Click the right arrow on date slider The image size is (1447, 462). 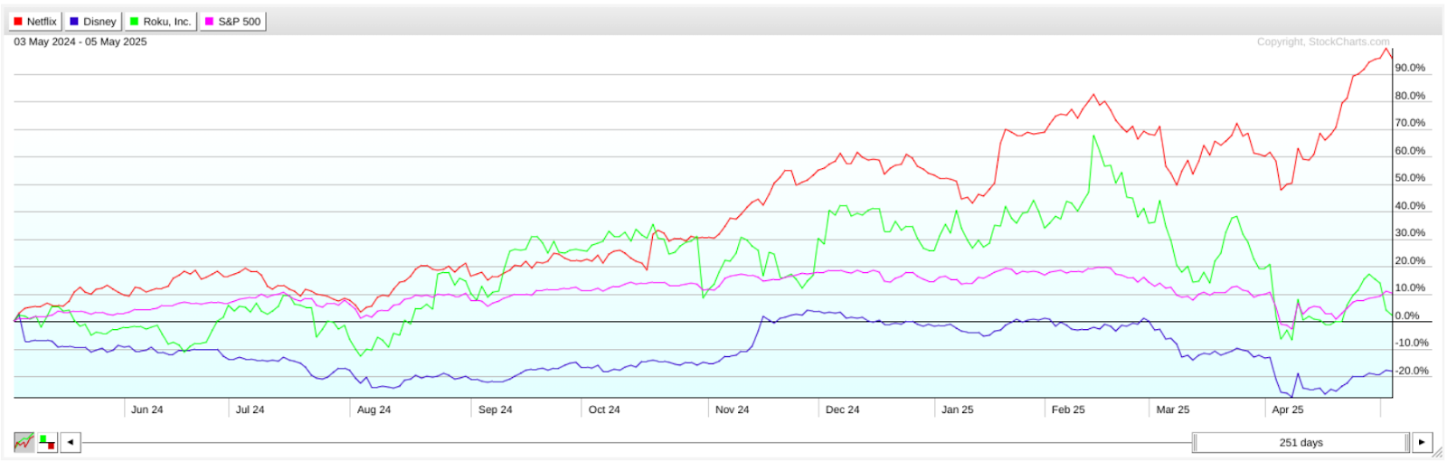pyautogui.click(x=1423, y=442)
